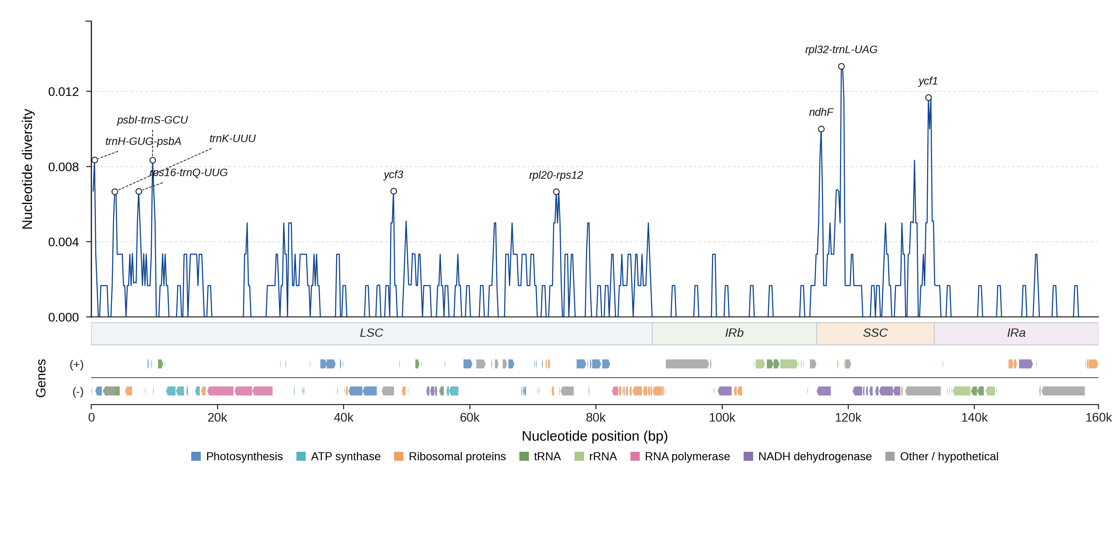The height and width of the screenshot is (542, 1114).
Task: Click the ycf3 peak marker circle
Action: coord(394,191)
